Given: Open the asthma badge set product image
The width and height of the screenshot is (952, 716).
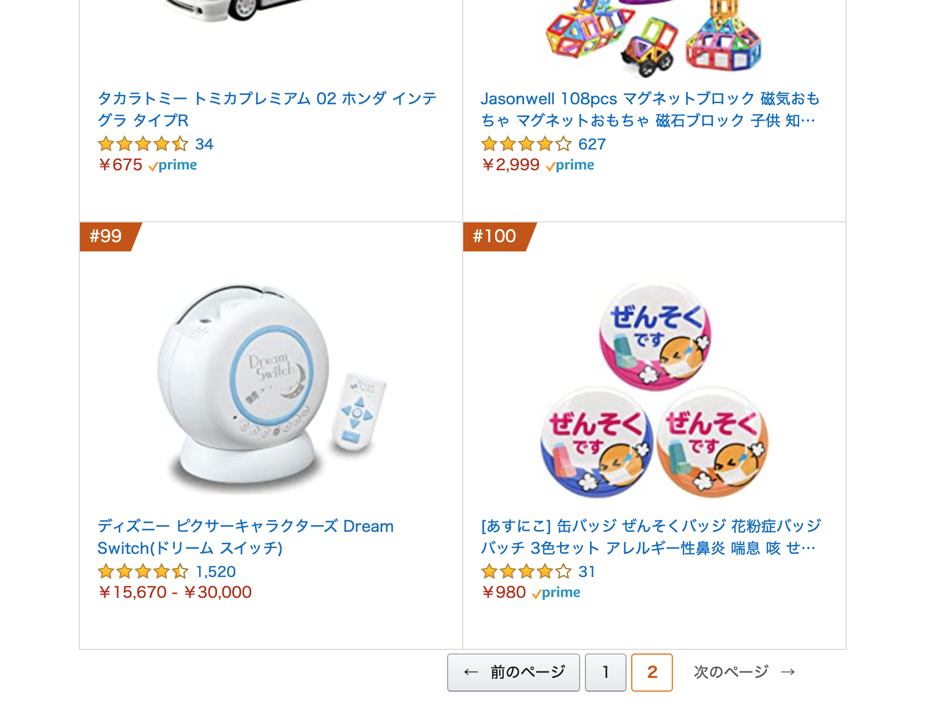Looking at the screenshot, I should click(x=654, y=389).
